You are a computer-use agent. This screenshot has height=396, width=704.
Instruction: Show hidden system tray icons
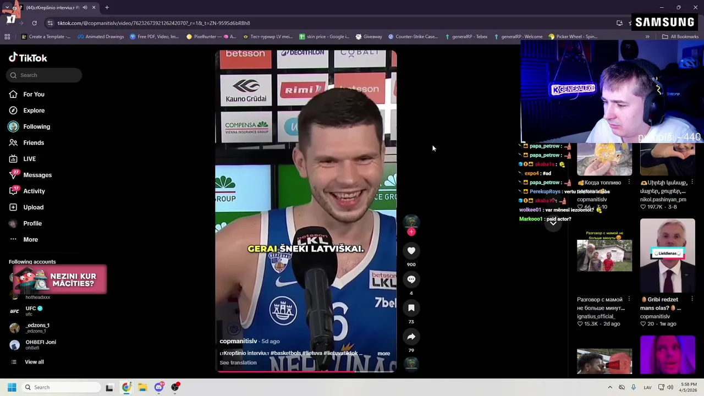pyautogui.click(x=609, y=387)
